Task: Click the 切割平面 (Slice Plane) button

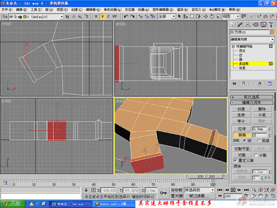Action: [x=242, y=149]
